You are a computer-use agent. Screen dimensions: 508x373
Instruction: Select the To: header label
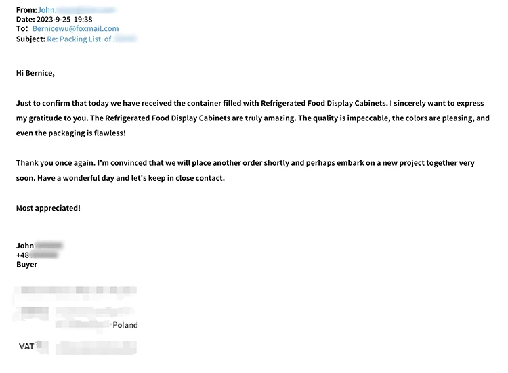coord(22,29)
